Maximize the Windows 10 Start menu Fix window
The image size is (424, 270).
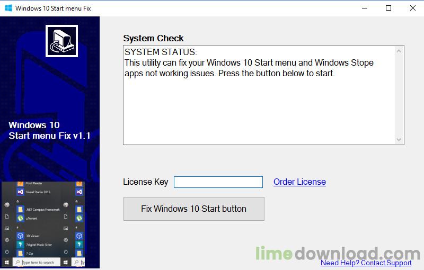point(388,8)
